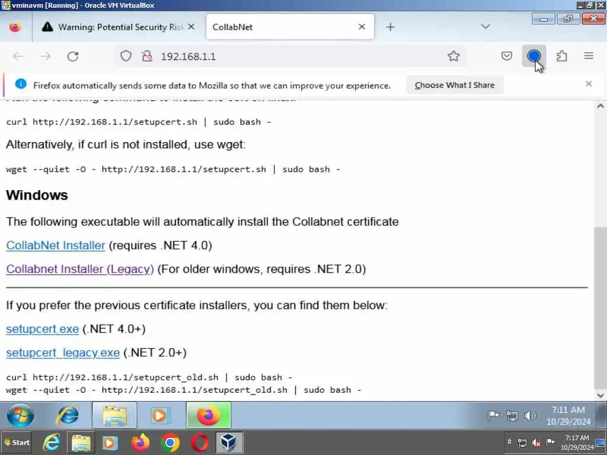Click the page scrollbar down arrow
Screen dimensions: 607x455
coord(600,395)
